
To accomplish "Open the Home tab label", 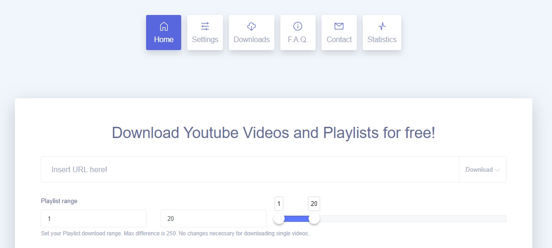I will (164, 39).
